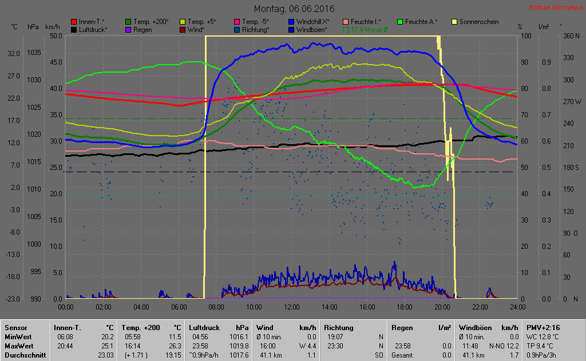Click the 24:00 time axis label

517,307
